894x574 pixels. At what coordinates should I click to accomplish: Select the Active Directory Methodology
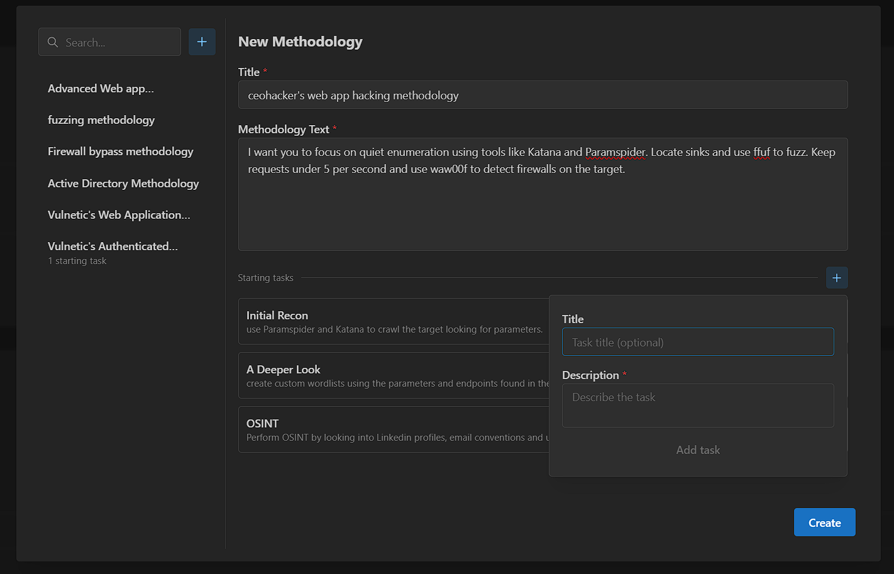click(x=123, y=184)
